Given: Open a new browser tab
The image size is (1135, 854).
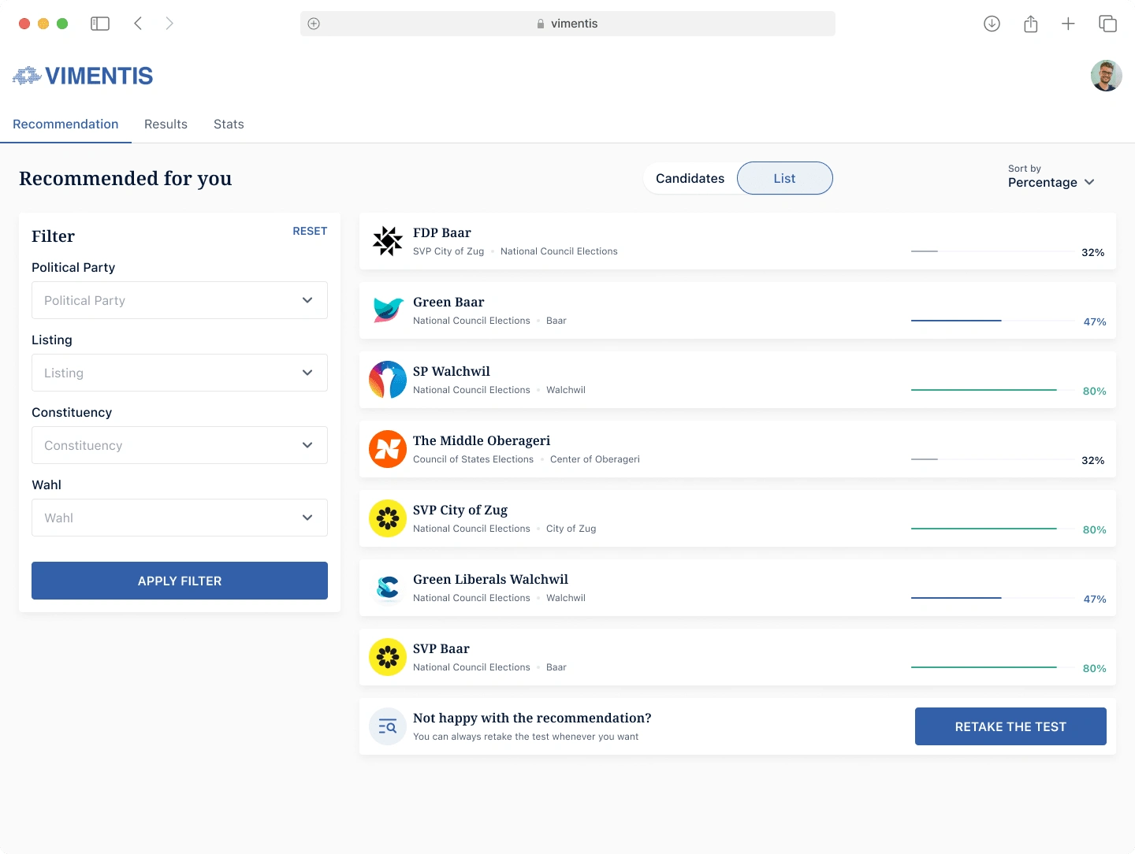Looking at the screenshot, I should (x=1068, y=24).
